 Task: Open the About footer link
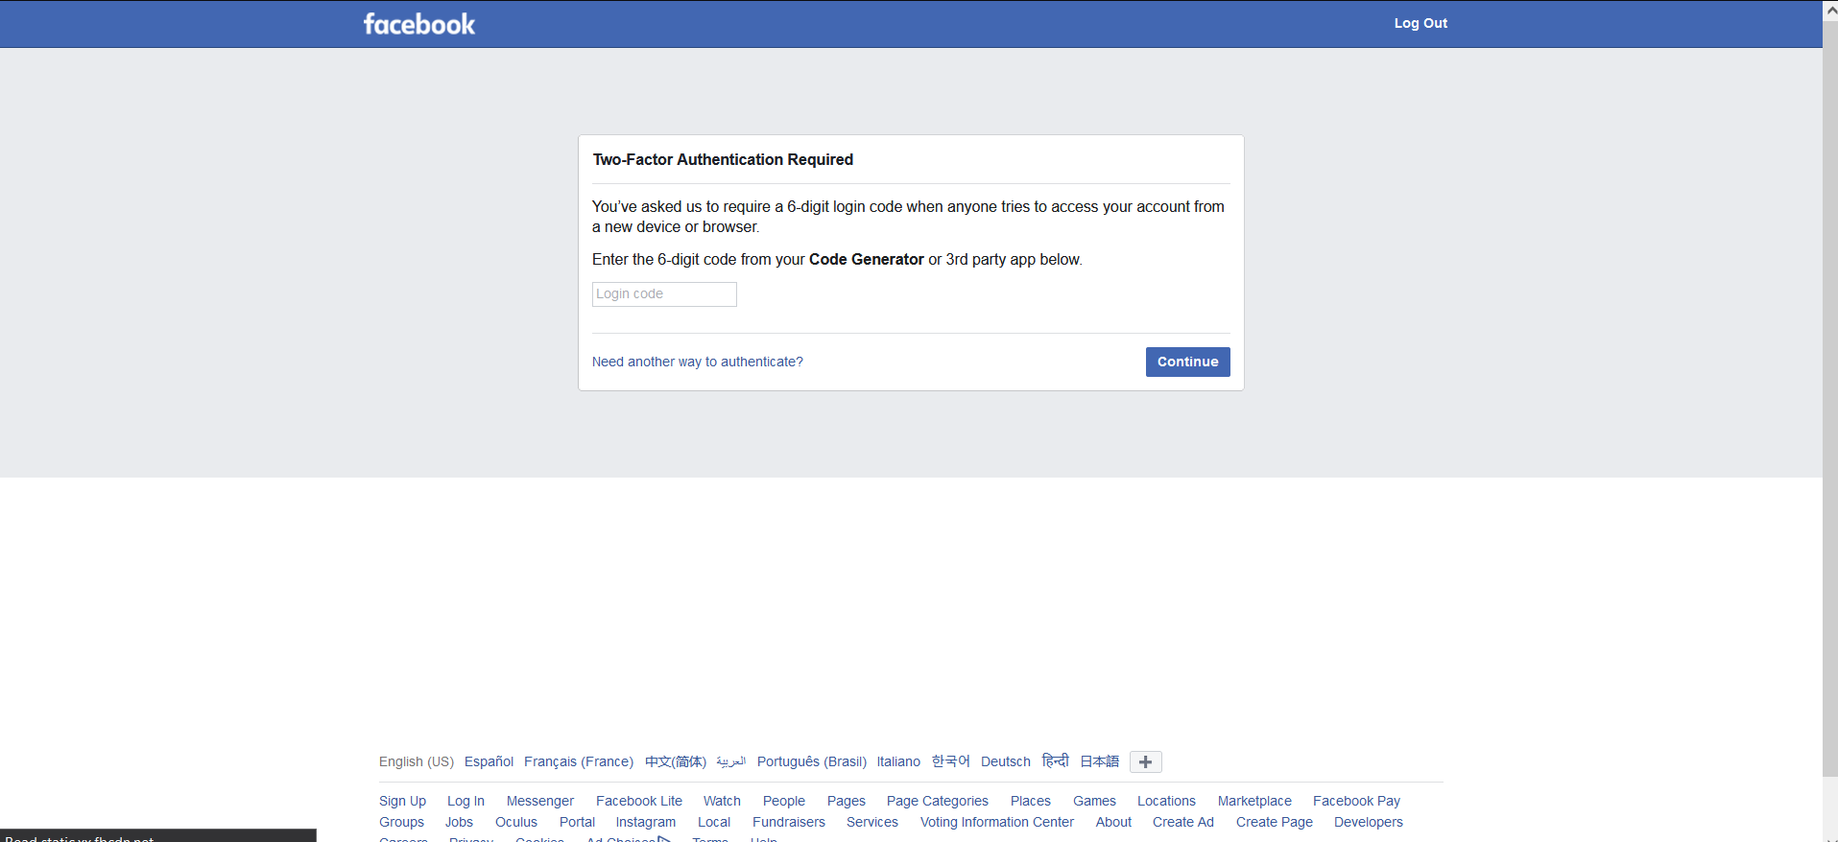1113,822
